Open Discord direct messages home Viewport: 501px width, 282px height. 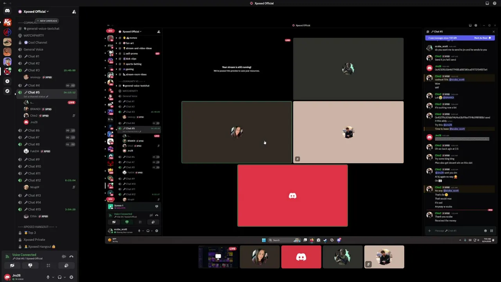pyautogui.click(x=7, y=11)
